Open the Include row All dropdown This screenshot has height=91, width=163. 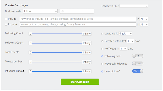[x=144, y=19]
